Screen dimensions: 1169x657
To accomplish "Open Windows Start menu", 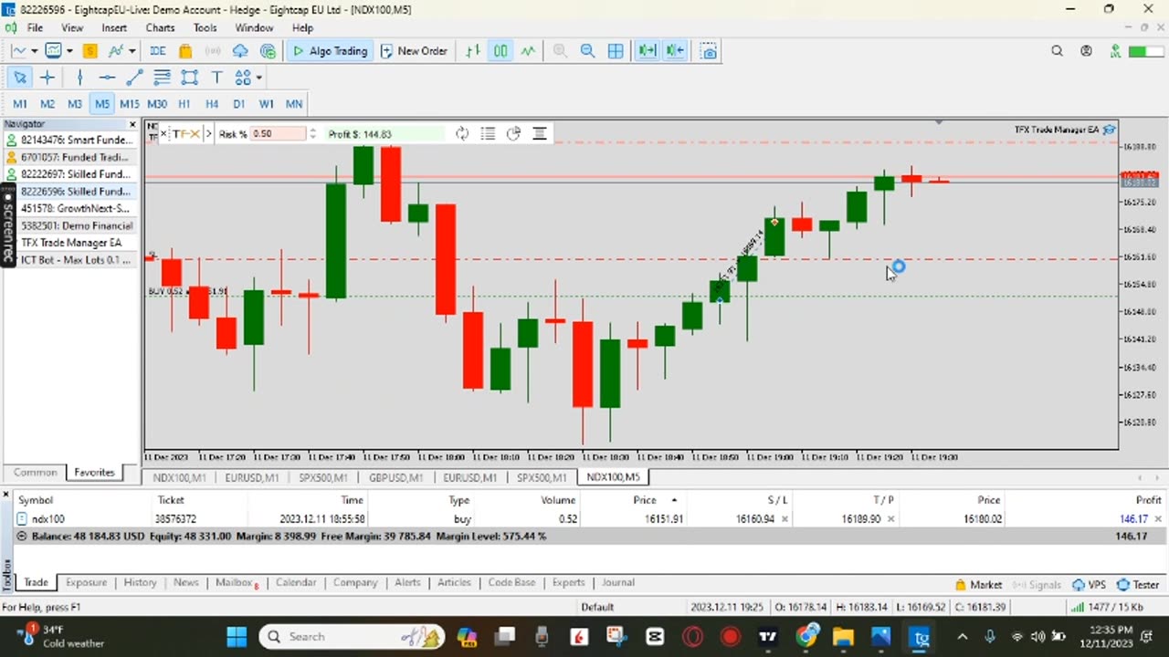I will coord(237,636).
